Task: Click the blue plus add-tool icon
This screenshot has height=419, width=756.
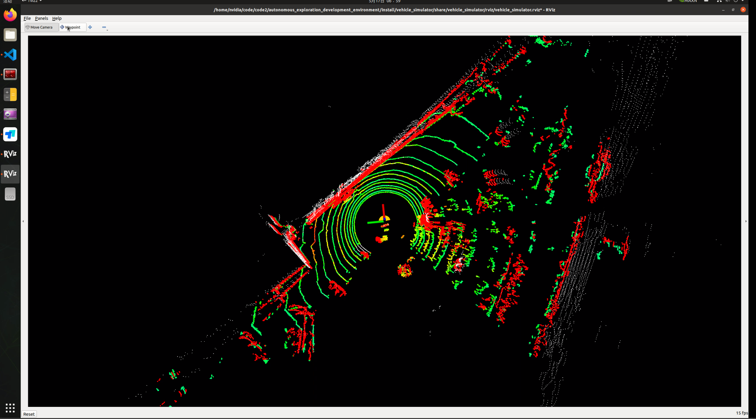Action: pyautogui.click(x=90, y=27)
